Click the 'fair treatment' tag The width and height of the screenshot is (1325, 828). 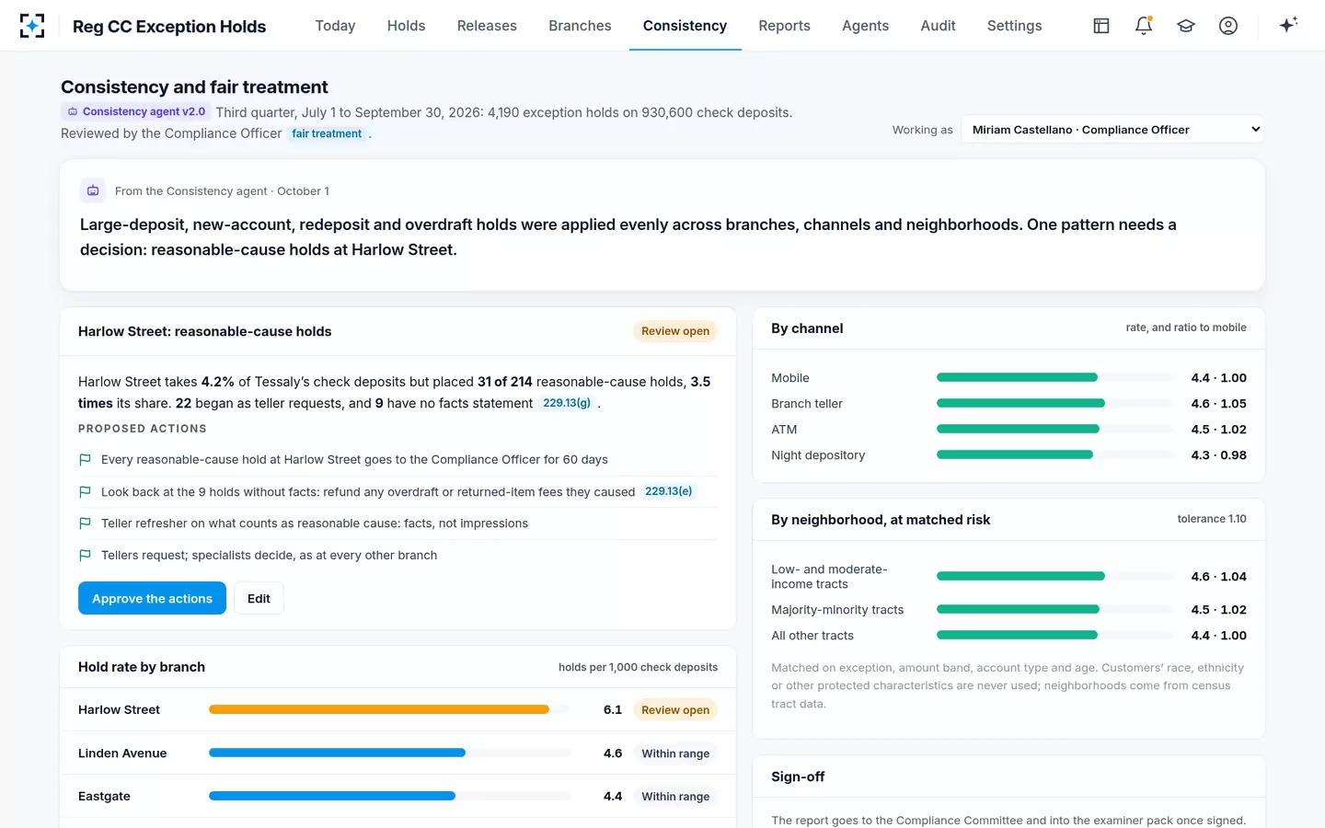coord(327,133)
